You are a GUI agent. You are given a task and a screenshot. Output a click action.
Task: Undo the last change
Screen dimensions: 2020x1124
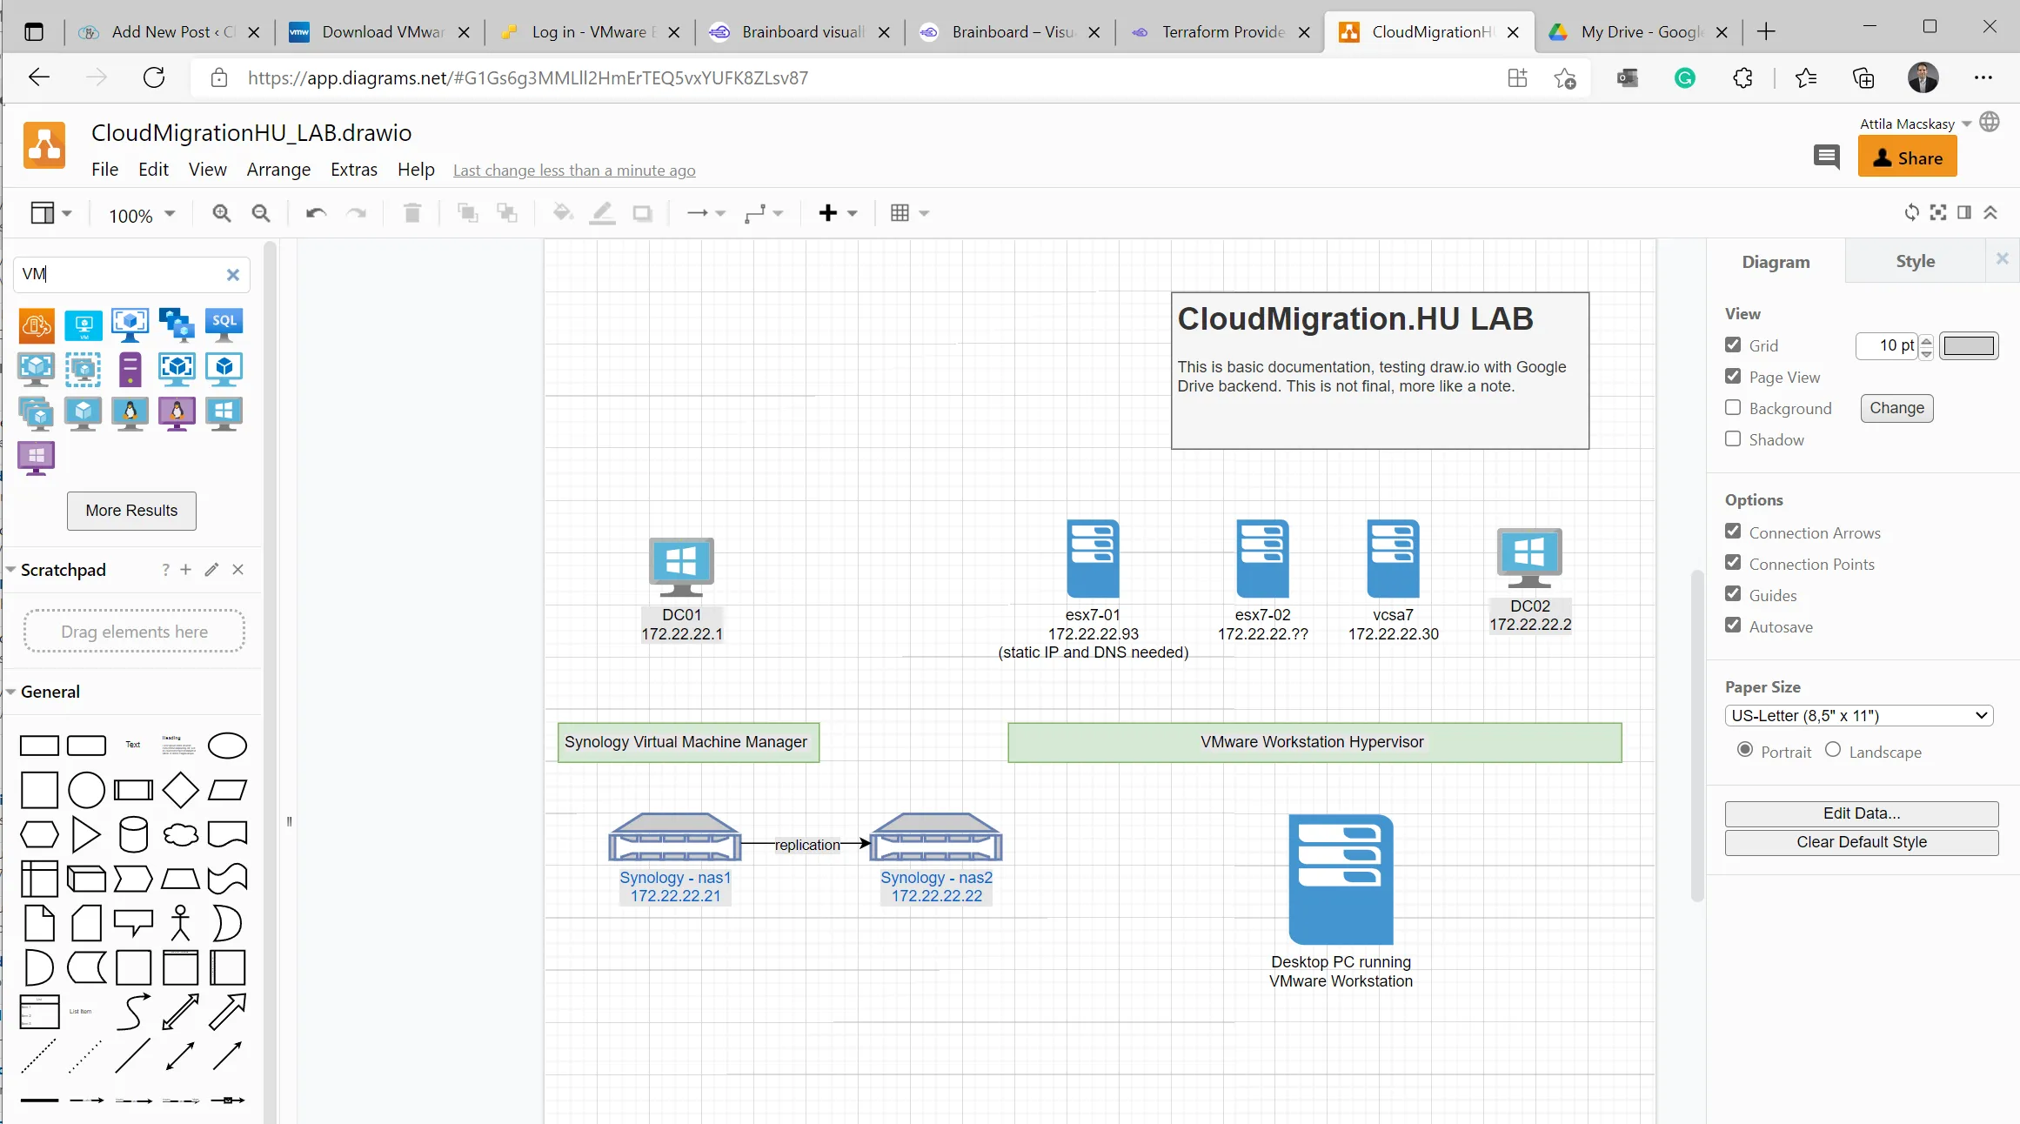tap(316, 213)
